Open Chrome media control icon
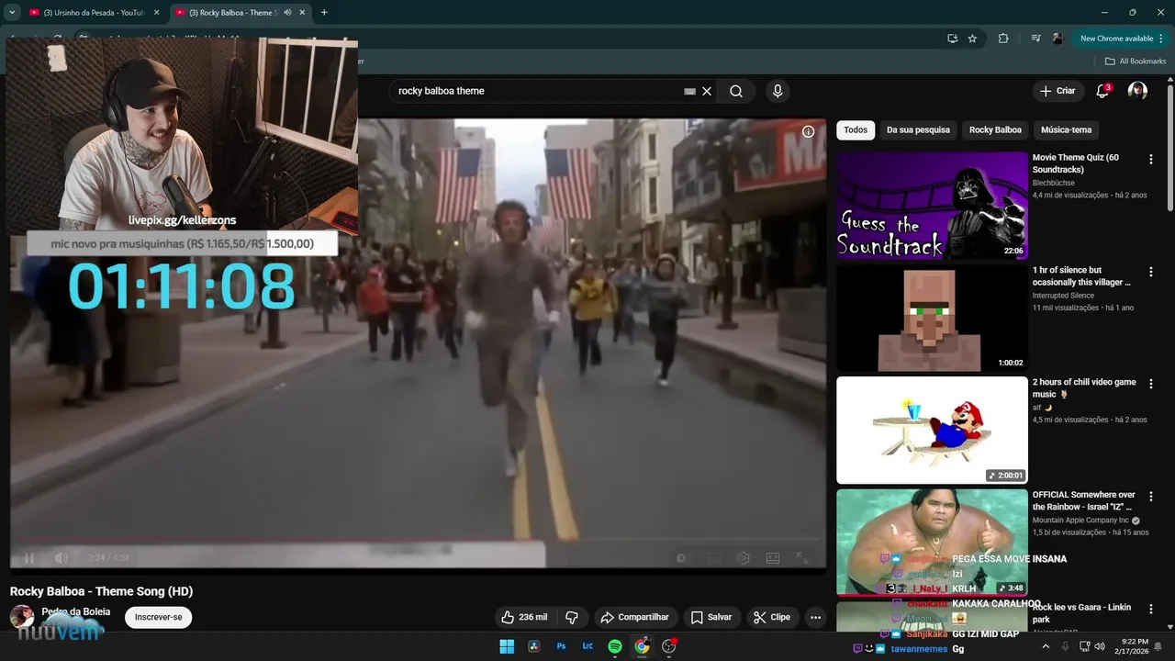Image resolution: width=1175 pixels, height=661 pixels. [1035, 39]
